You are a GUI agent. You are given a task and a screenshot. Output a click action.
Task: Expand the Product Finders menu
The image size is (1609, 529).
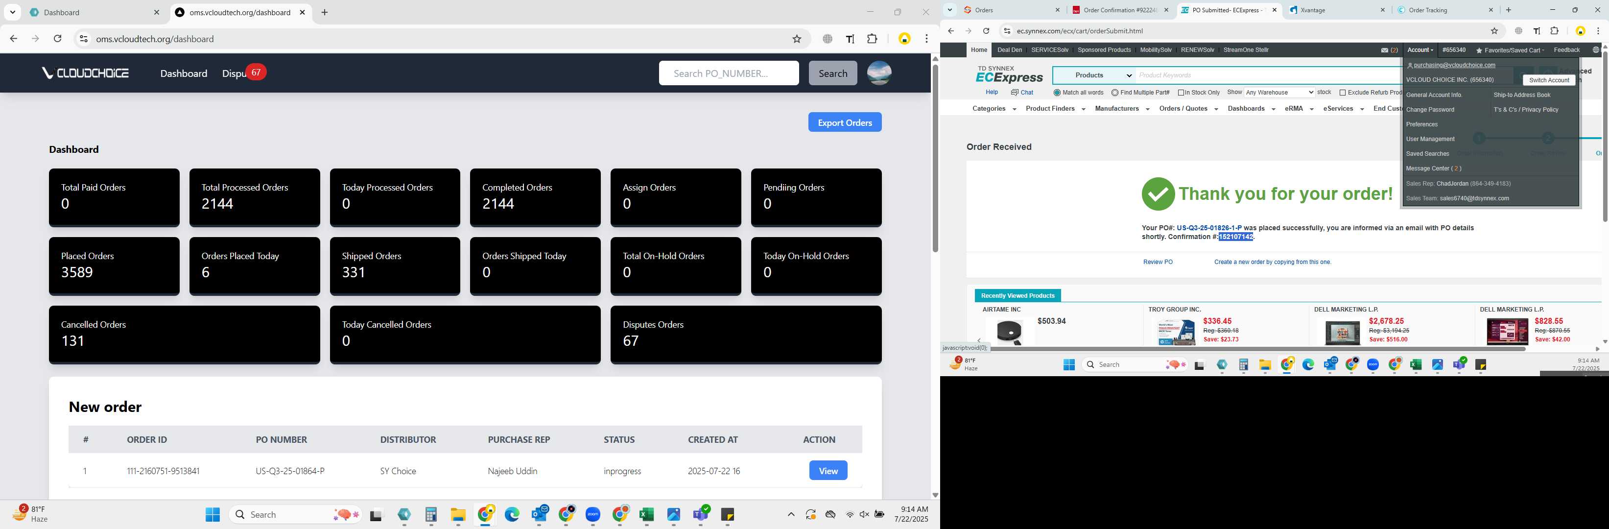[1055, 109]
